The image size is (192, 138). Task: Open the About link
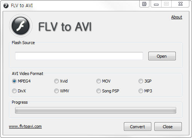pos(177,17)
